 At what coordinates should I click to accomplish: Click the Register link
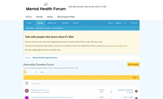[x=118, y=23]
